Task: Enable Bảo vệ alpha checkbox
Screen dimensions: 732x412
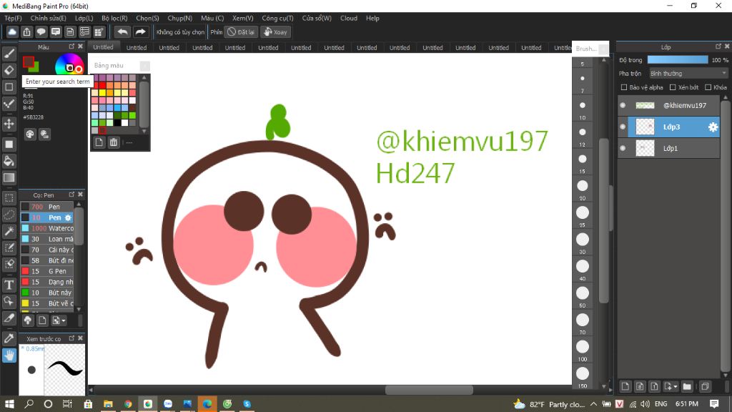Action: [x=624, y=87]
